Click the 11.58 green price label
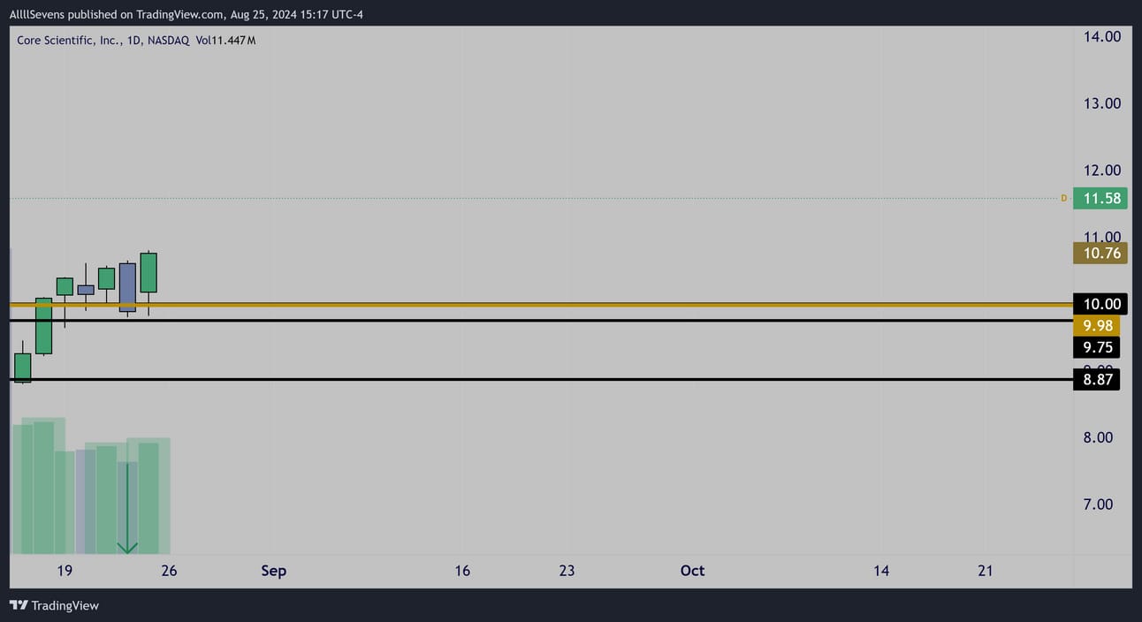1142x622 pixels. 1100,198
